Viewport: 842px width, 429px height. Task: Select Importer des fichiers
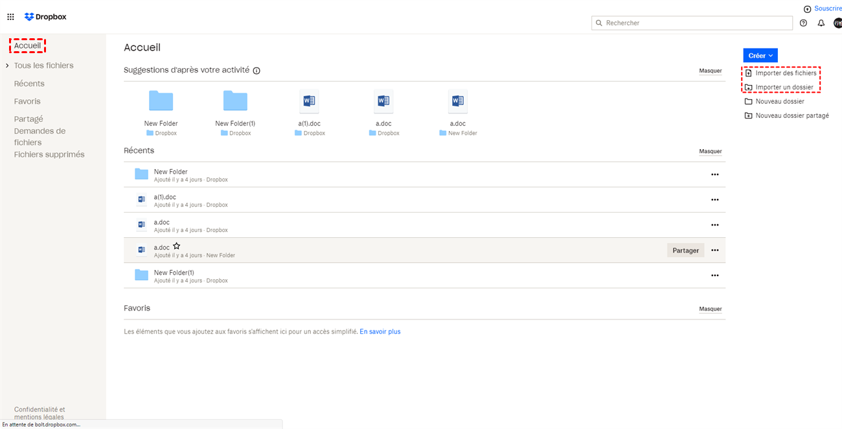(786, 73)
